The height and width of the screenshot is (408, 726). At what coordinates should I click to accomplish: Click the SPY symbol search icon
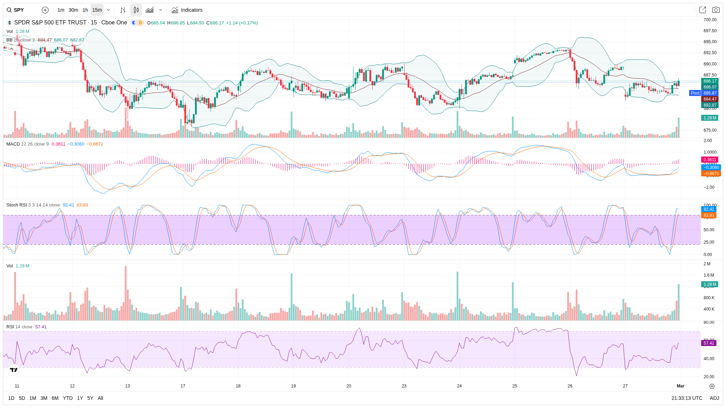click(x=9, y=10)
